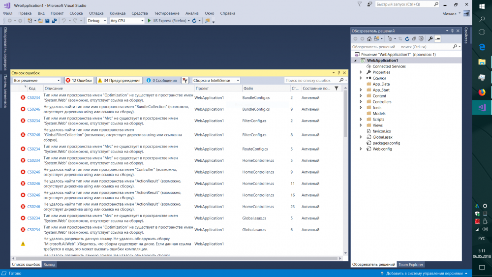Click Collapse All icon in Solution Explorer

click(414, 38)
